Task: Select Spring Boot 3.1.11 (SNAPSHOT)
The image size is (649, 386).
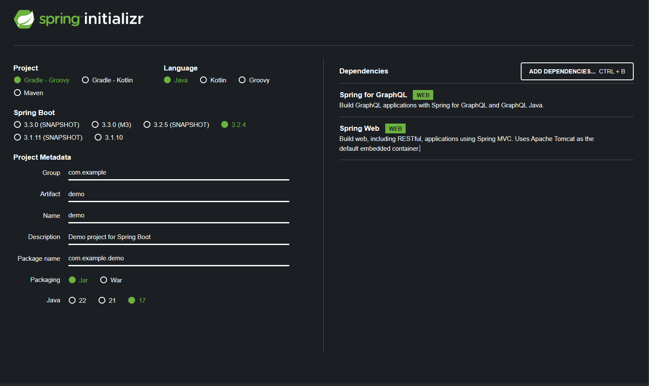Action: click(48, 138)
